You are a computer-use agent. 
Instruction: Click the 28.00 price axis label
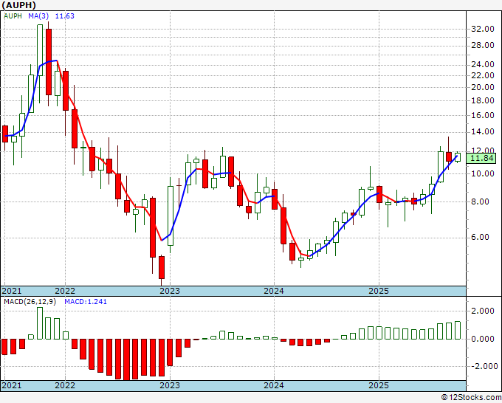pyautogui.click(x=483, y=46)
